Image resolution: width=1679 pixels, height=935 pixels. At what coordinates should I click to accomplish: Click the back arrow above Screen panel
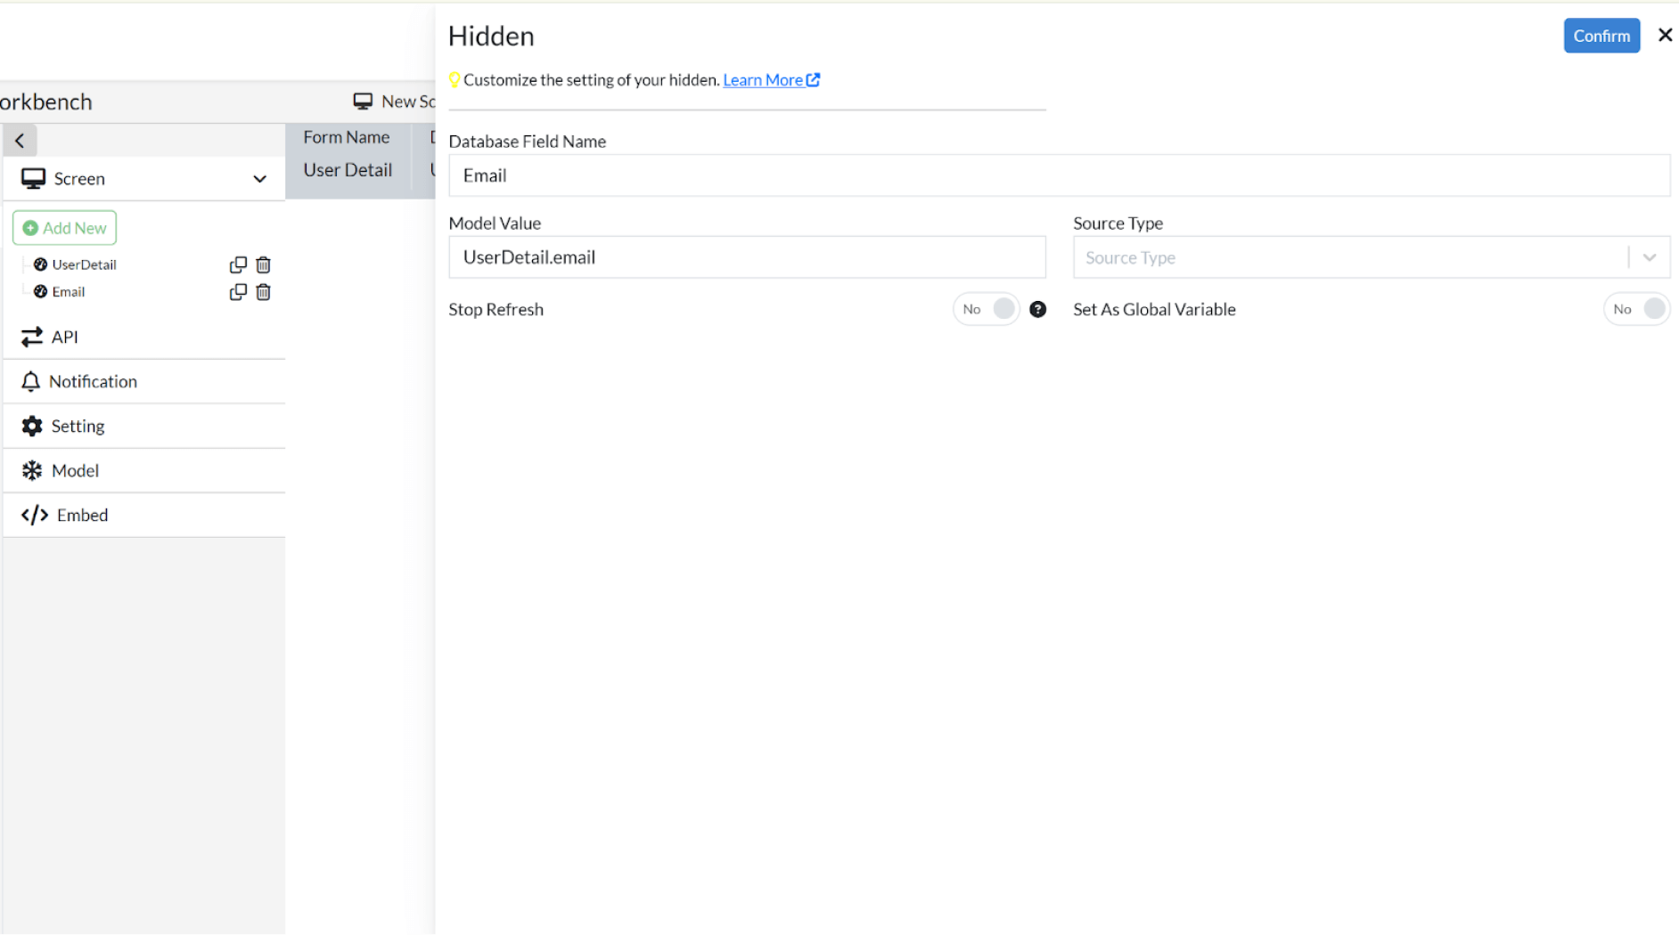[x=20, y=140]
